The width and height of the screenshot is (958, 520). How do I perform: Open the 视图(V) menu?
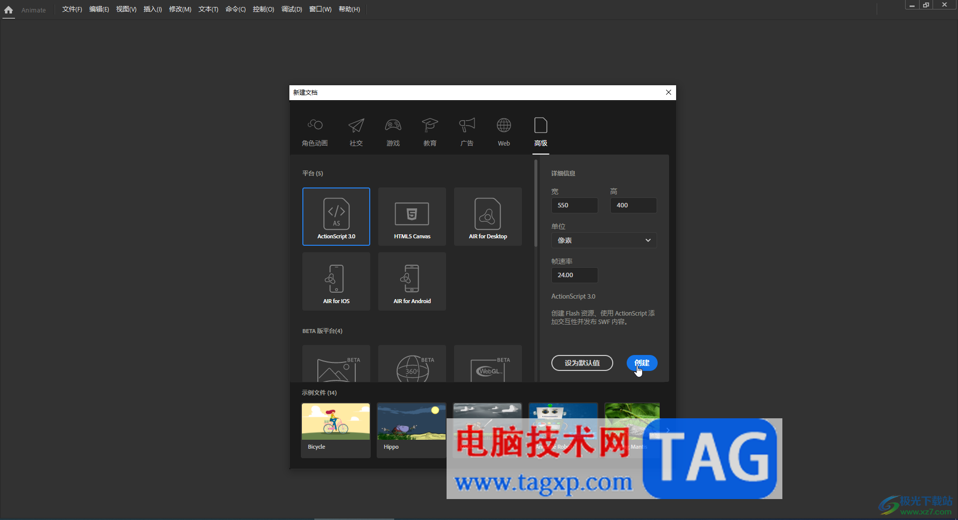tap(126, 9)
